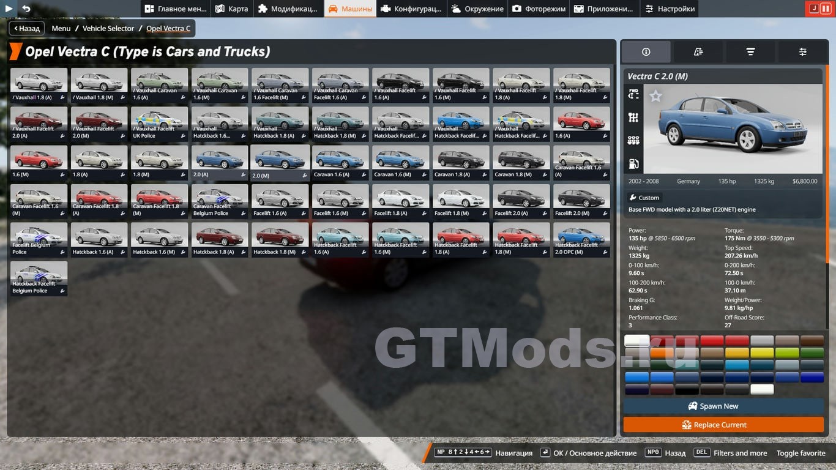Click the red pause button at top right
Viewport: 836px width, 470px height.
coord(826,9)
